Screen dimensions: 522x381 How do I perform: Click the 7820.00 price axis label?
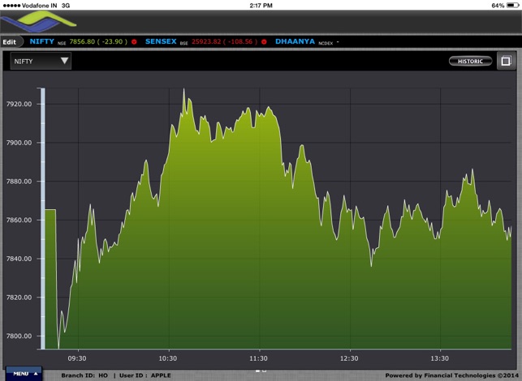19,298
